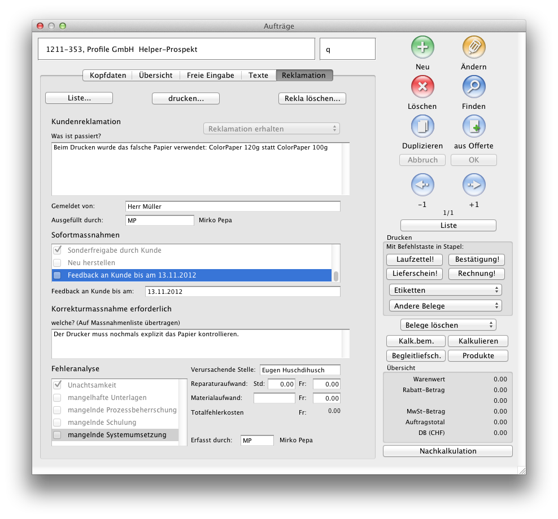
Task: Click the red Löschen icon
Action: click(422, 87)
